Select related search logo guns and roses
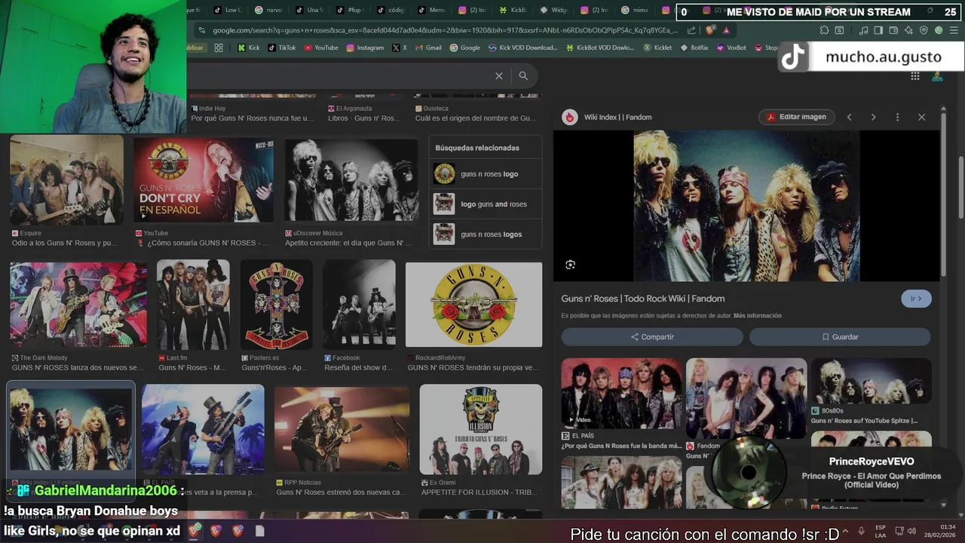 (x=486, y=204)
